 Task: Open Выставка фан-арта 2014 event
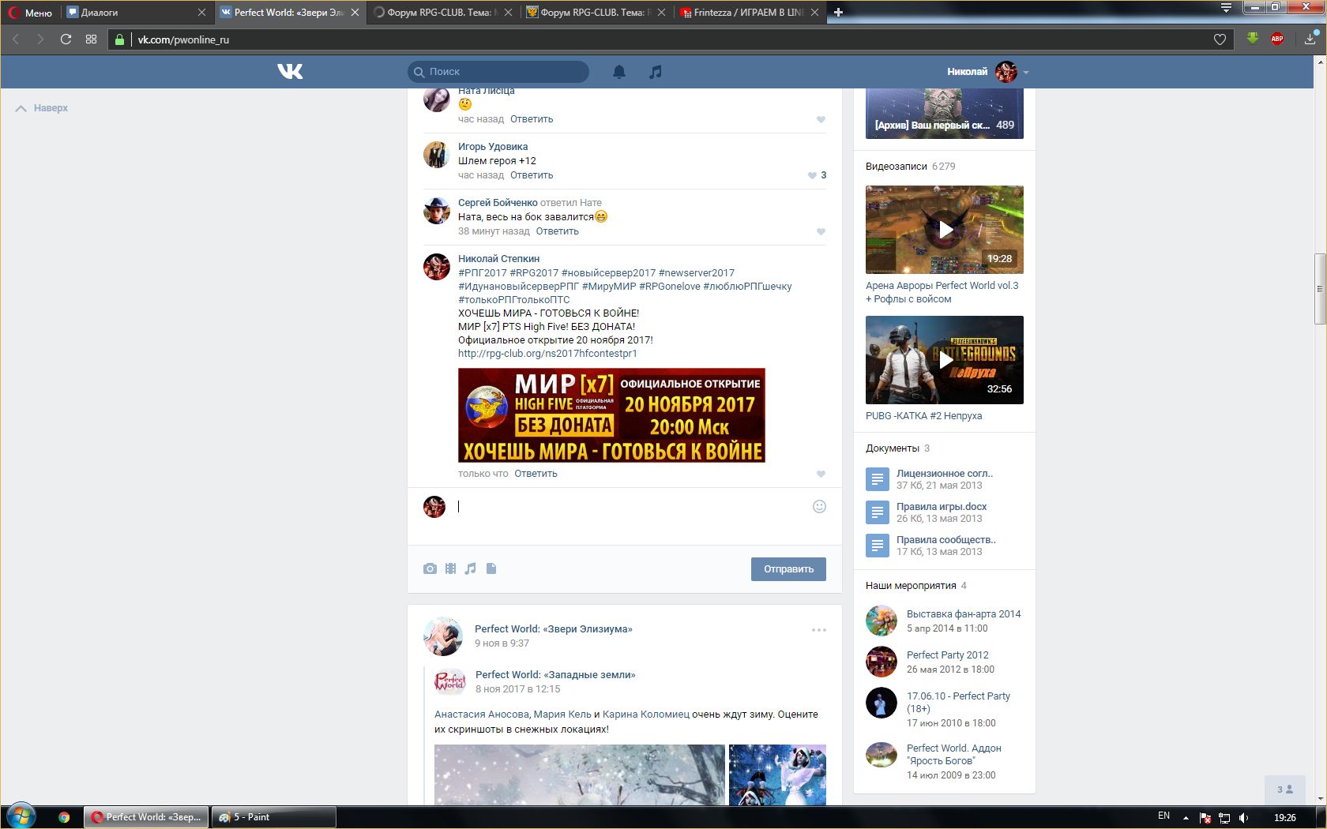click(x=964, y=614)
